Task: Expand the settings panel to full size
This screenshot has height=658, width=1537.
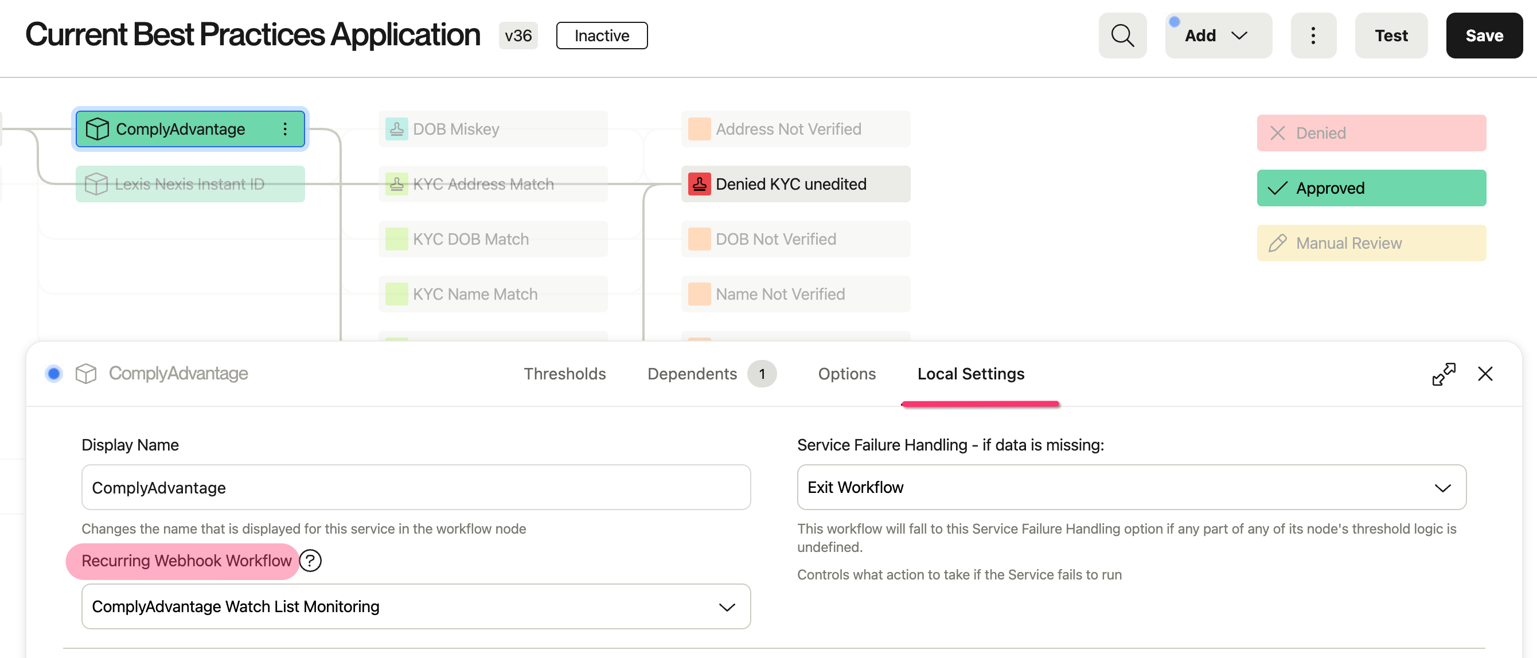Action: [1444, 374]
